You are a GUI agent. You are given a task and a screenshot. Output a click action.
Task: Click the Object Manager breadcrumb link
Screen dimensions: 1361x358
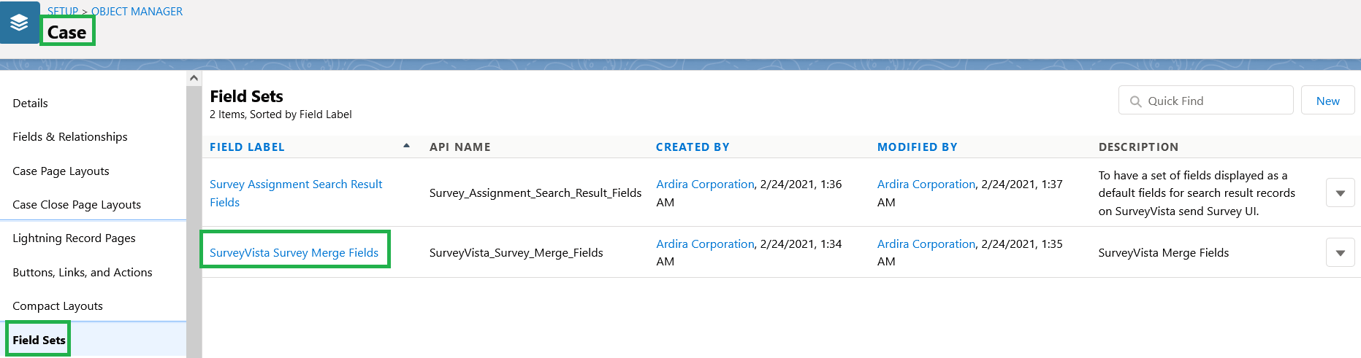(137, 11)
